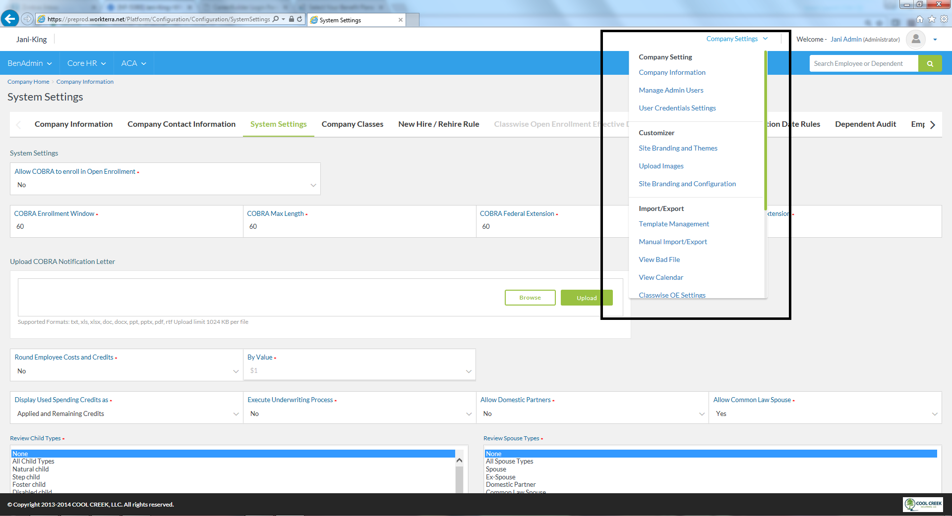Select Step child in Review Child Types
Screen dimensions: 952x516
[26, 477]
